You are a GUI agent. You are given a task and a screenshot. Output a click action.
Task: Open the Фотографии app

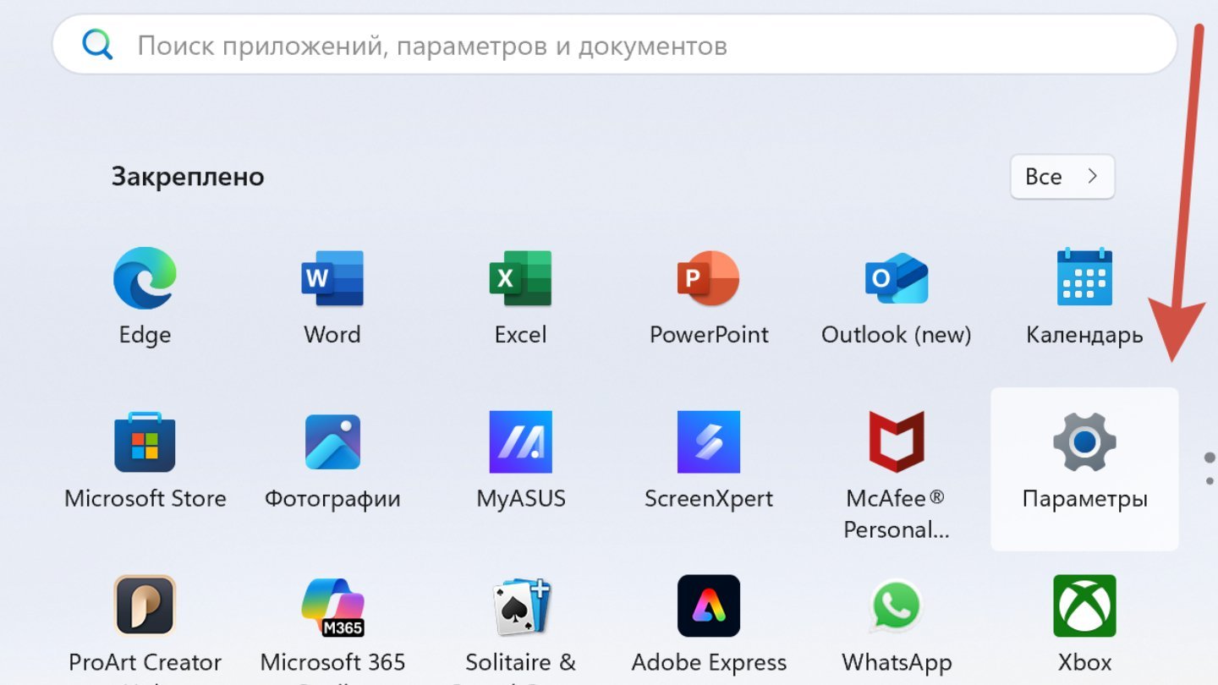coord(332,462)
